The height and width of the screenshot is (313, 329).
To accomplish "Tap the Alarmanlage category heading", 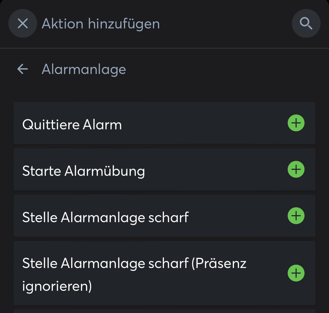I will pyautogui.click(x=84, y=69).
